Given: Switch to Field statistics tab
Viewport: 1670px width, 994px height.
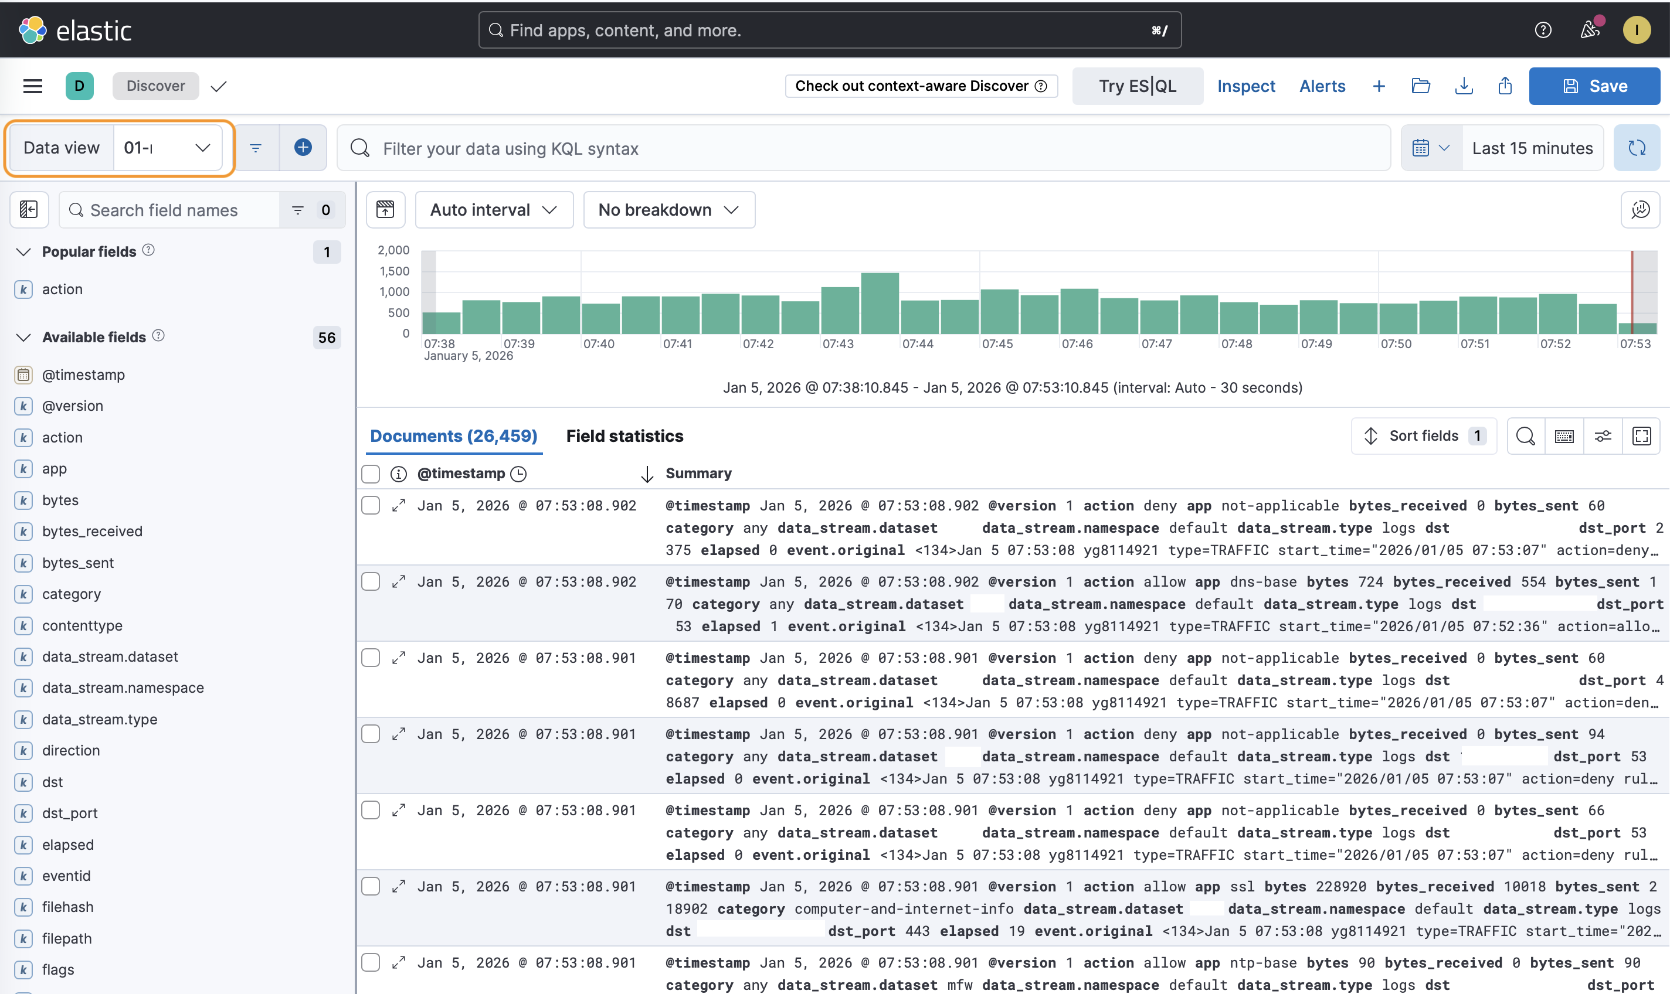Looking at the screenshot, I should [x=624, y=436].
